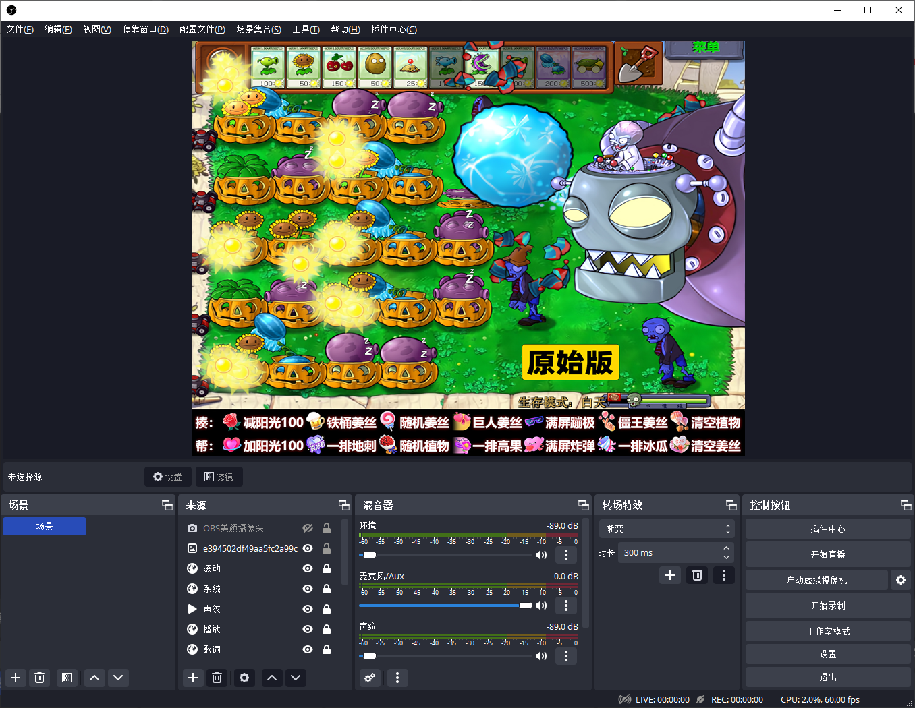Add a transition with plus icon
Image resolution: width=915 pixels, height=708 pixels.
(x=669, y=575)
